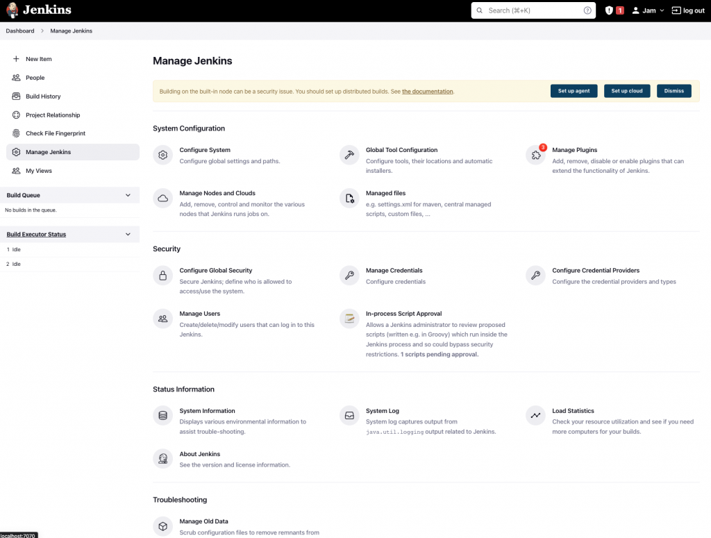
Task: Open the breadcrumb arrow after Dashboard
Action: [x=42, y=31]
